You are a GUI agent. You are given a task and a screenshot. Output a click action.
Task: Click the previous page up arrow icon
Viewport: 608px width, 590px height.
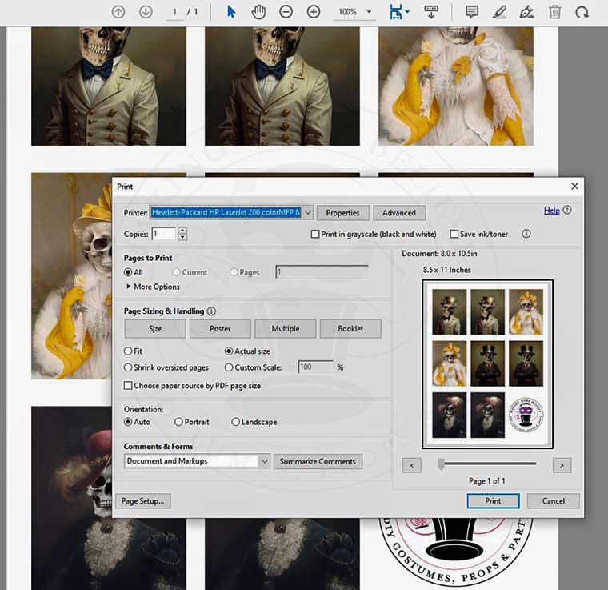tap(118, 12)
